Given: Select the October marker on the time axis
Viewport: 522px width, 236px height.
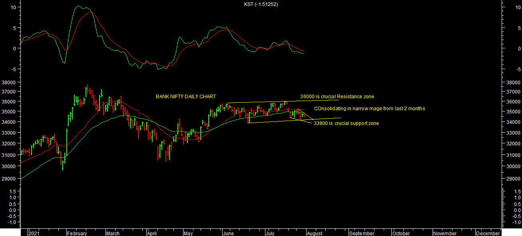Looking at the screenshot, I should [400, 233].
